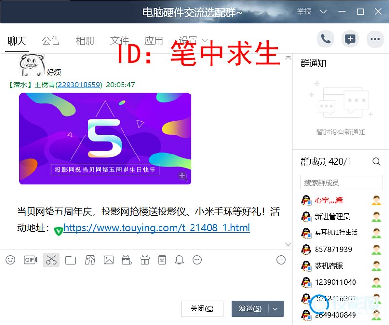This screenshot has height=325, width=389.
Task: Open the 相册 tab
Action: (x=86, y=41)
